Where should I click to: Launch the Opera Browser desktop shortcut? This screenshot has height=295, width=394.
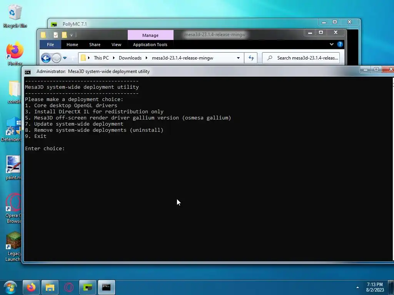coord(13,208)
